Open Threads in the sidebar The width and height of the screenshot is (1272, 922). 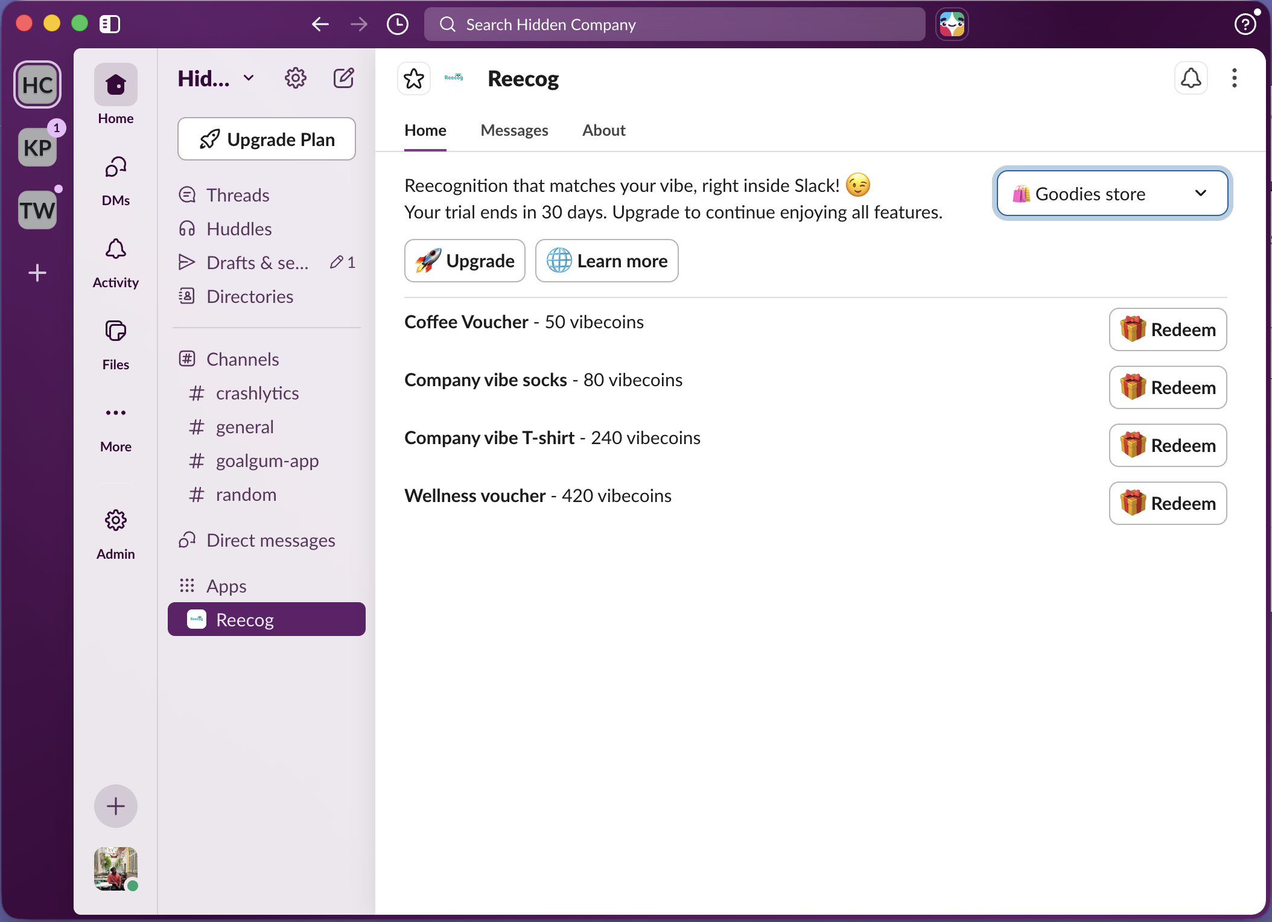coord(267,195)
